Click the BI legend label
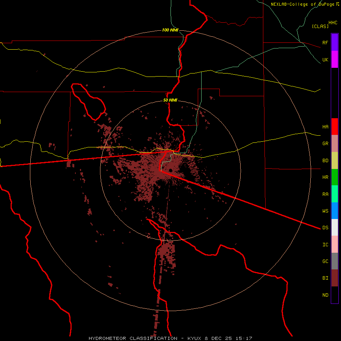 [x=325, y=278]
